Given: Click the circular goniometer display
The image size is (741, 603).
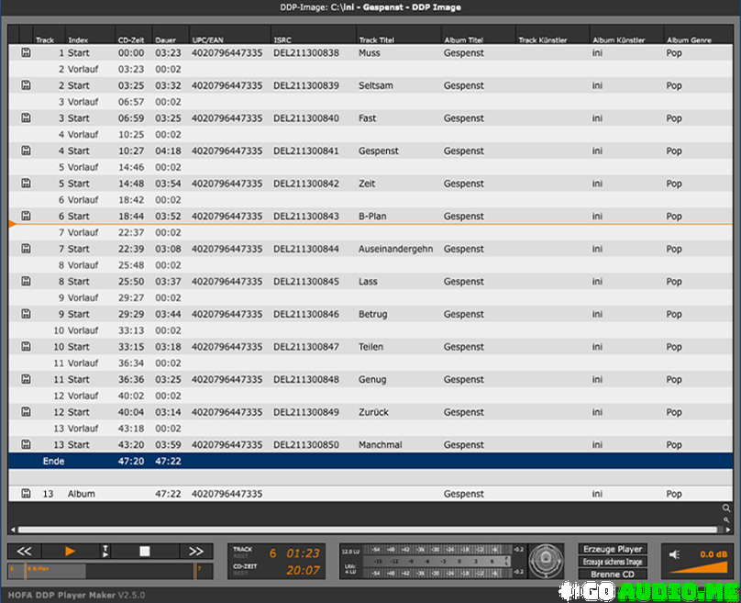Looking at the screenshot, I should click(x=548, y=560).
